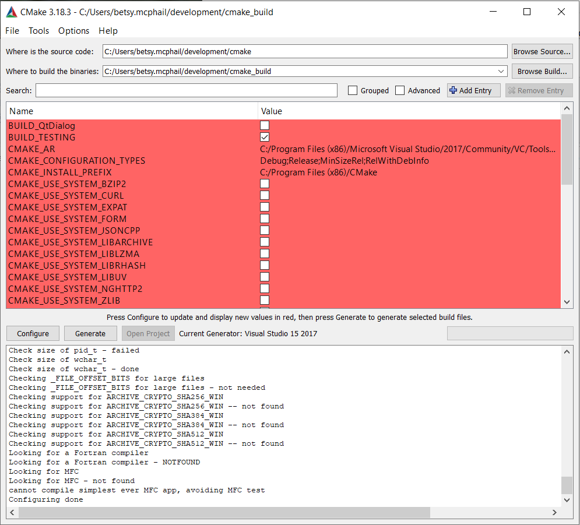Uncheck BUILD_TESTING checkbox

tap(265, 137)
